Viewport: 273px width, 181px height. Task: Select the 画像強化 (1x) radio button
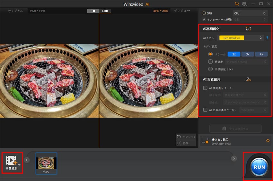[x=210, y=69]
